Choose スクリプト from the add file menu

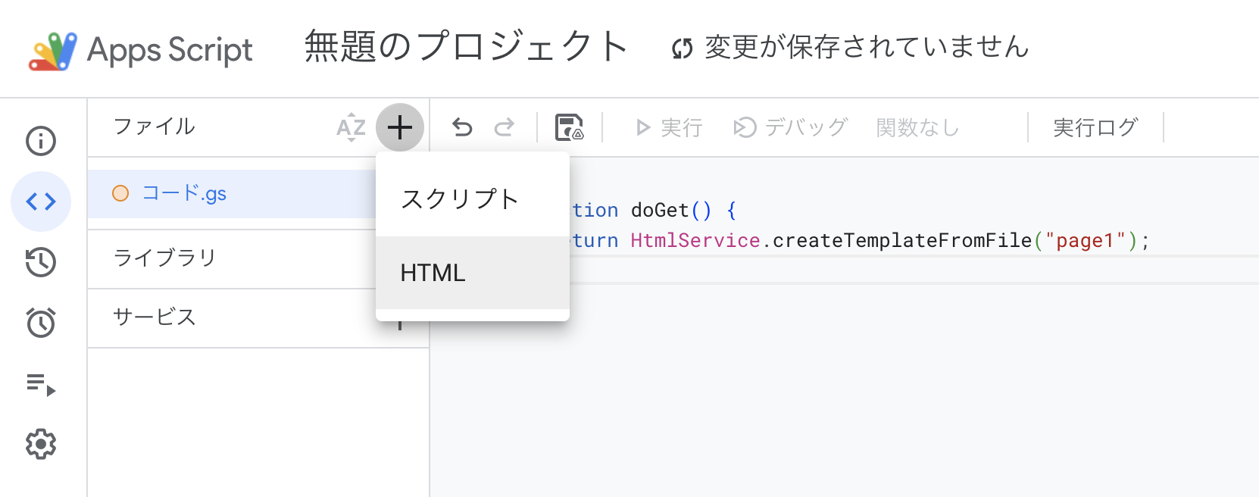coord(473,199)
